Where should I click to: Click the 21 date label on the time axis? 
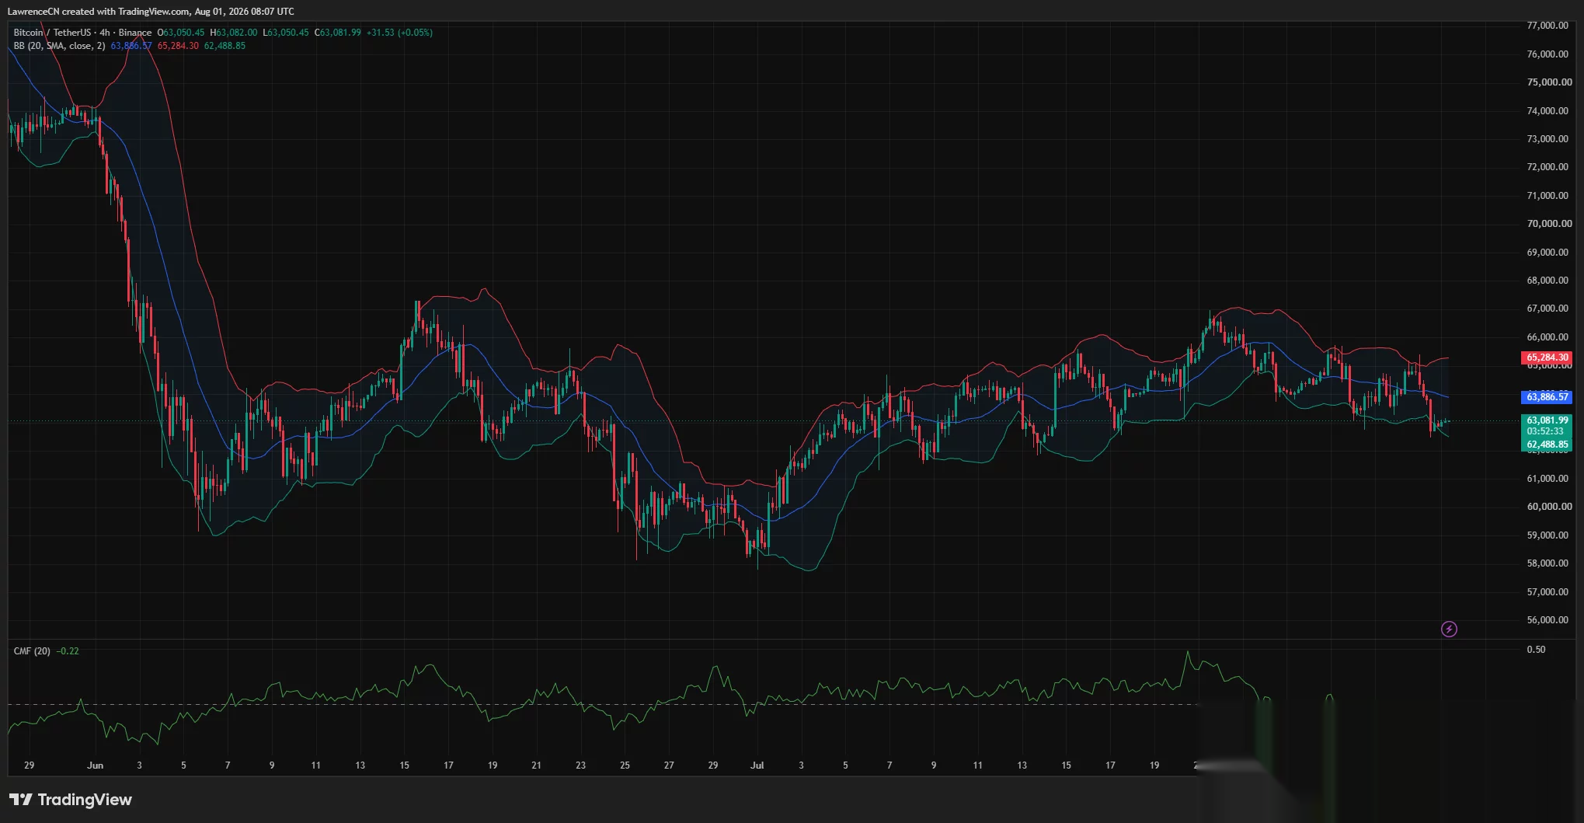[536, 765]
